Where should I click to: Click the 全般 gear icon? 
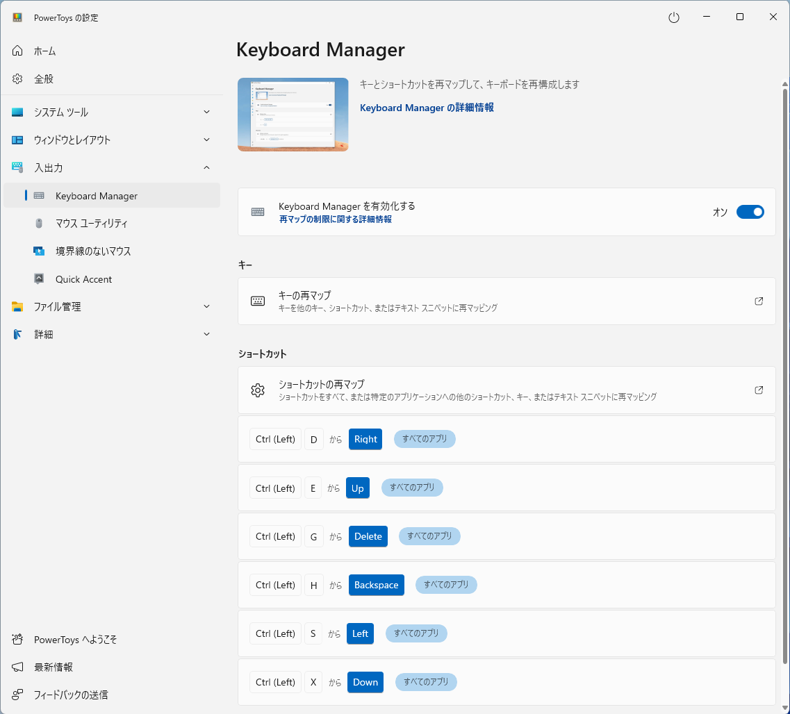(17, 79)
